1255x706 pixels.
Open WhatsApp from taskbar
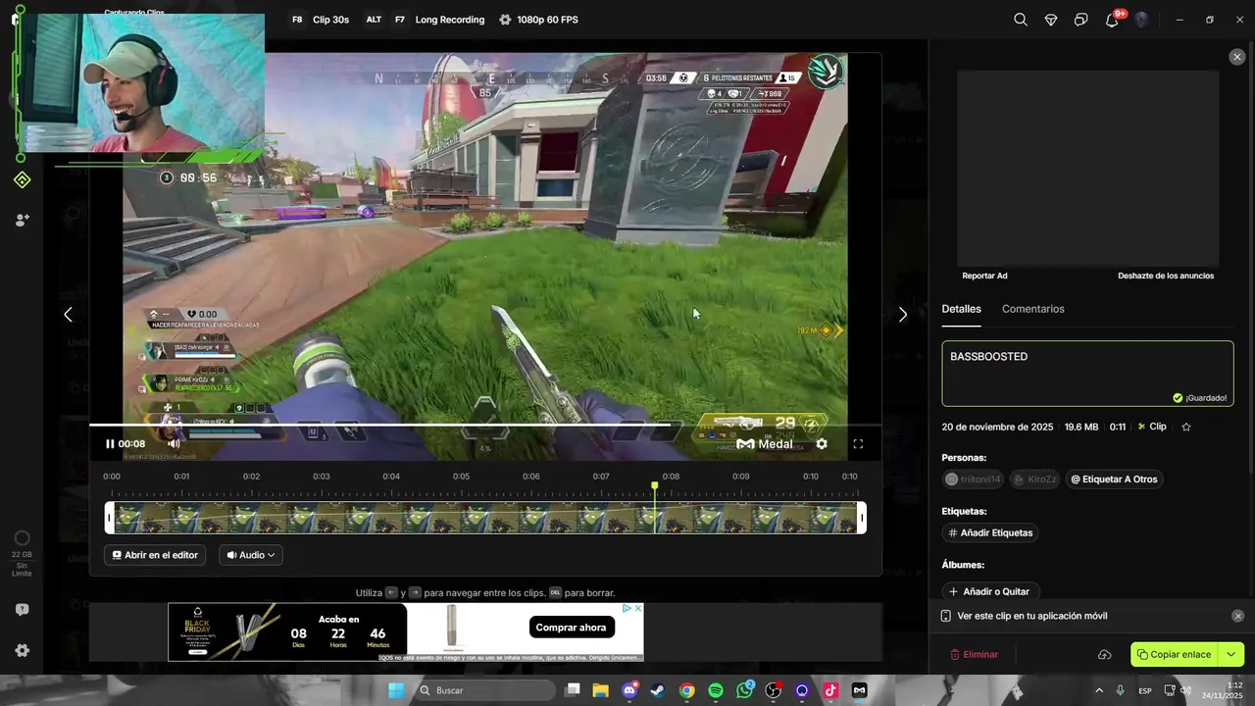(x=745, y=690)
